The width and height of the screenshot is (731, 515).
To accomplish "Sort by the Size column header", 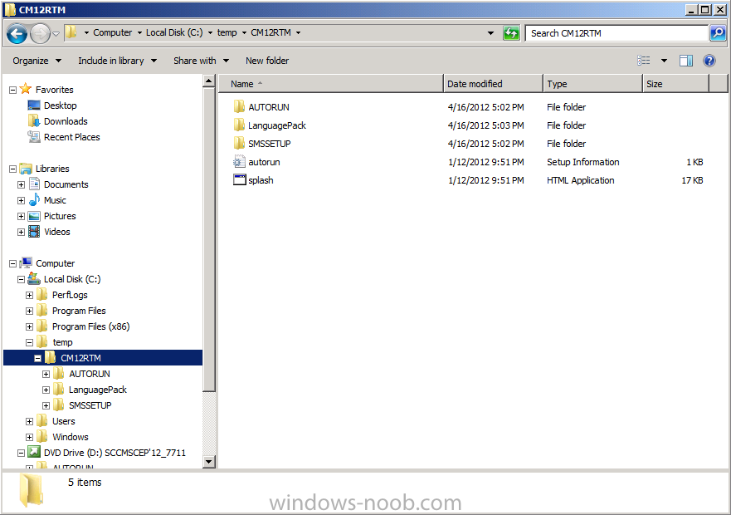I will (675, 84).
